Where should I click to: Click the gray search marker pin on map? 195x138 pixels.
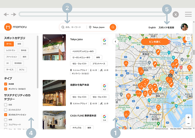pos(170,76)
